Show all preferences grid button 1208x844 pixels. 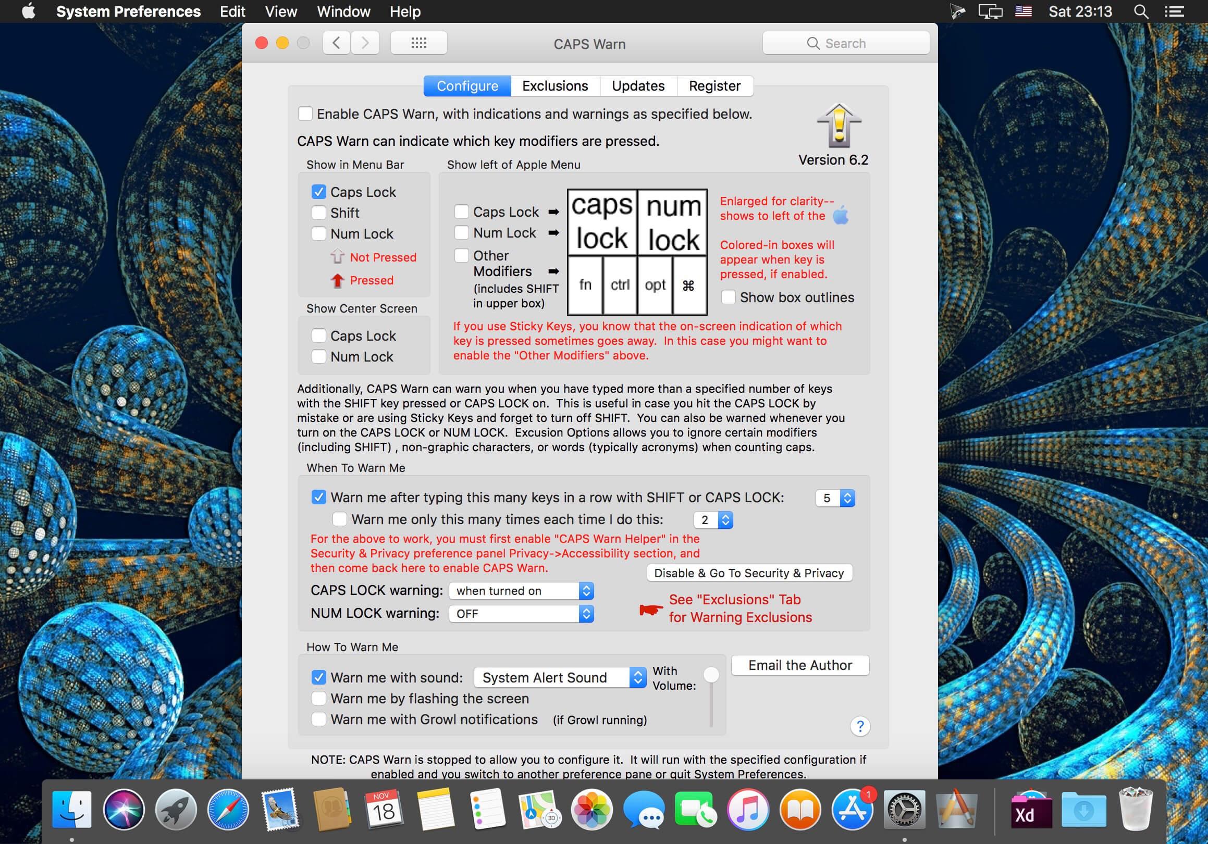point(419,43)
